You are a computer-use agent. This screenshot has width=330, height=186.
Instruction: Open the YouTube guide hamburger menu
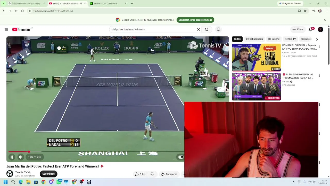pyautogui.click(x=6, y=29)
